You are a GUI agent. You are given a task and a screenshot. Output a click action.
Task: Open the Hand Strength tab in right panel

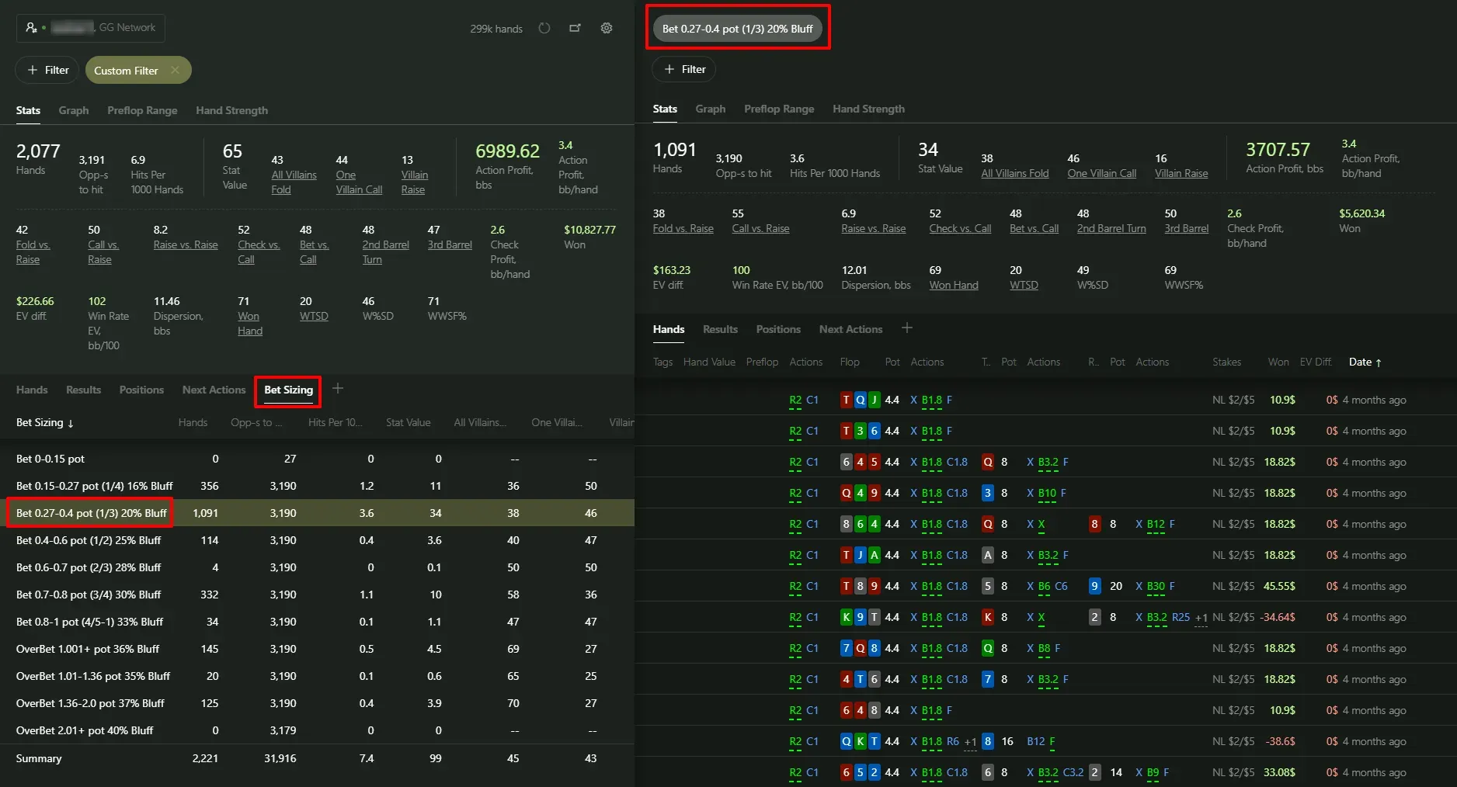(868, 109)
